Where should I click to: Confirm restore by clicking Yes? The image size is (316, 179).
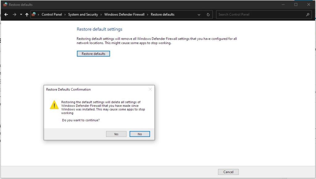pyautogui.click(x=116, y=134)
